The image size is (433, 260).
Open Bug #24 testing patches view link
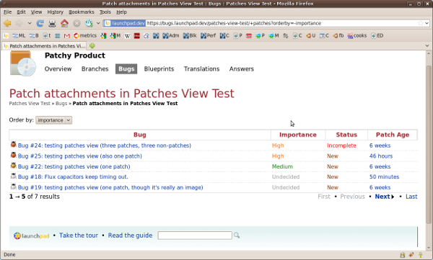point(105,145)
